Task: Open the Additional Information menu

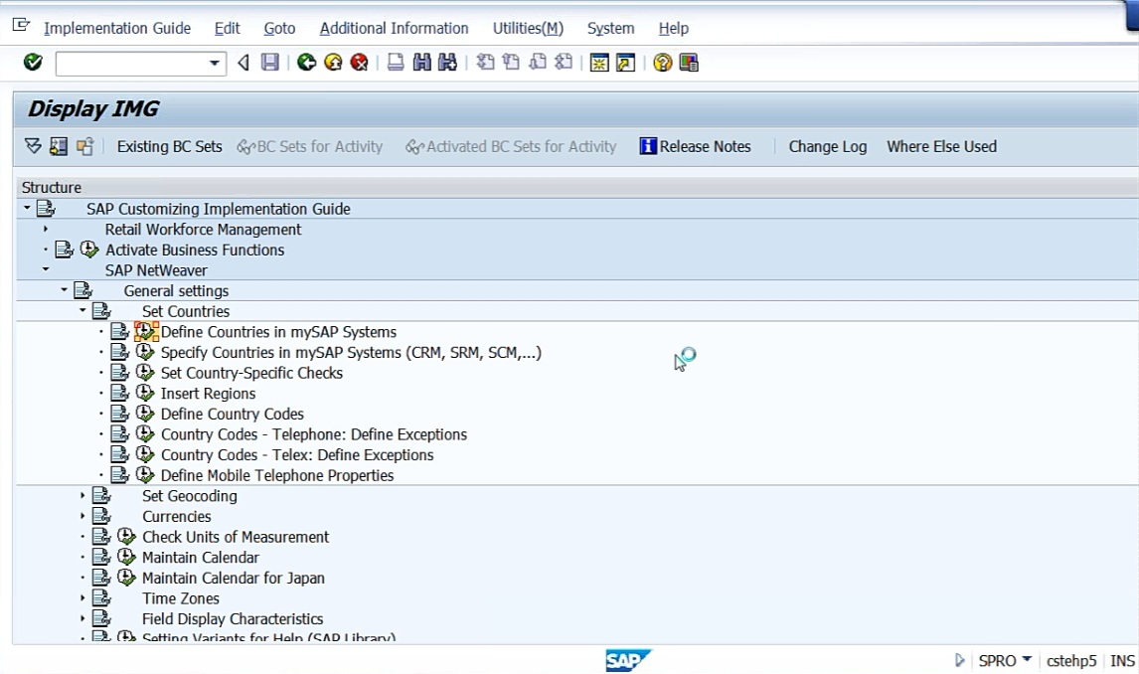Action: (394, 28)
